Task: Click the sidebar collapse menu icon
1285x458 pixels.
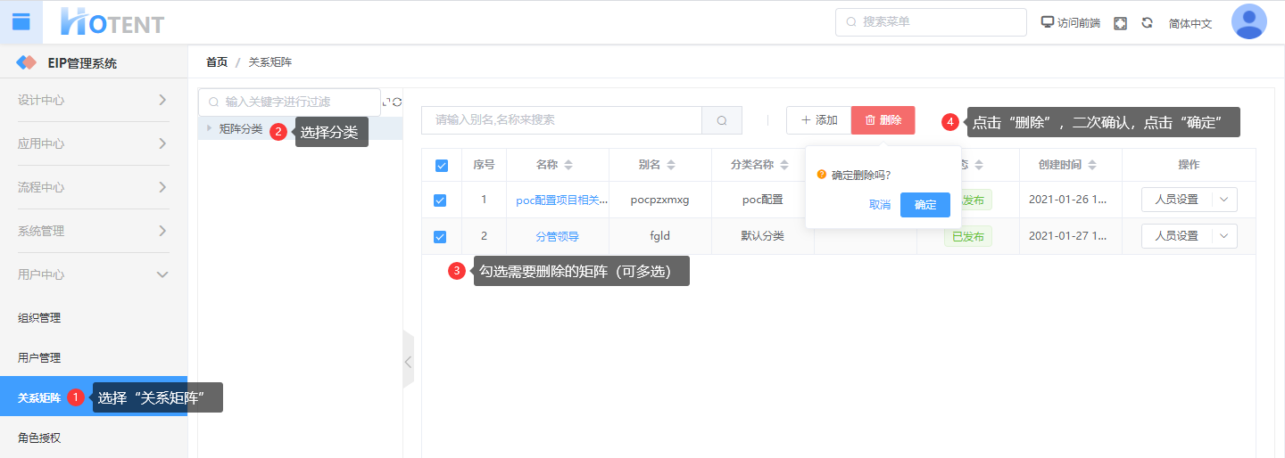Action: (21, 22)
